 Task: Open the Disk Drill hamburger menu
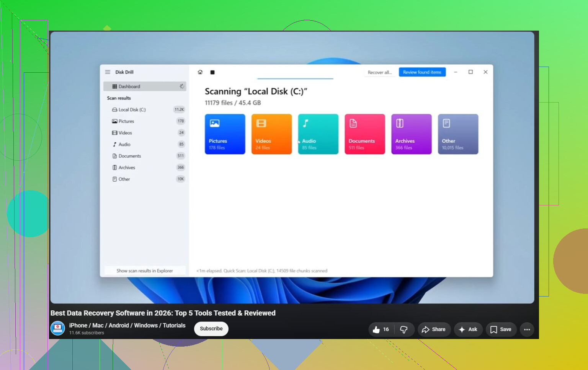(x=108, y=72)
